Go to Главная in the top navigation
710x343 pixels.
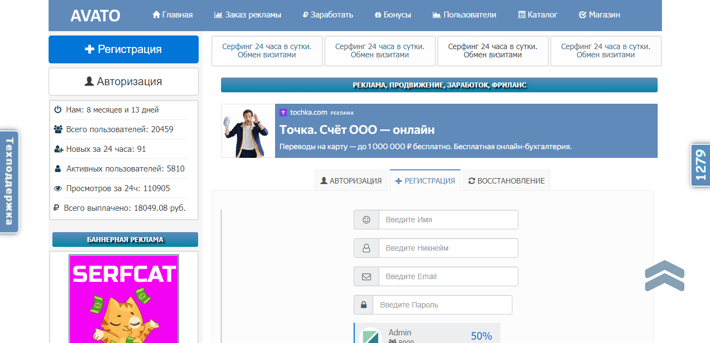(172, 15)
